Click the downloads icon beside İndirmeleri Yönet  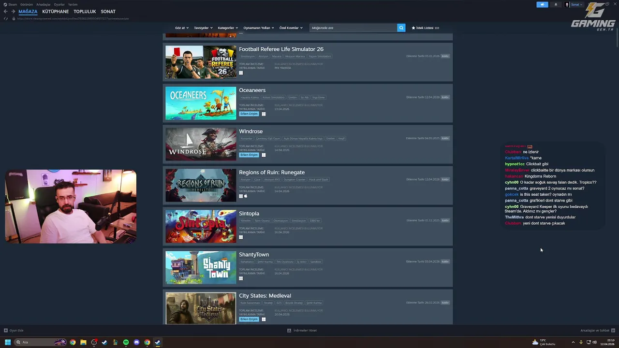[289, 331]
